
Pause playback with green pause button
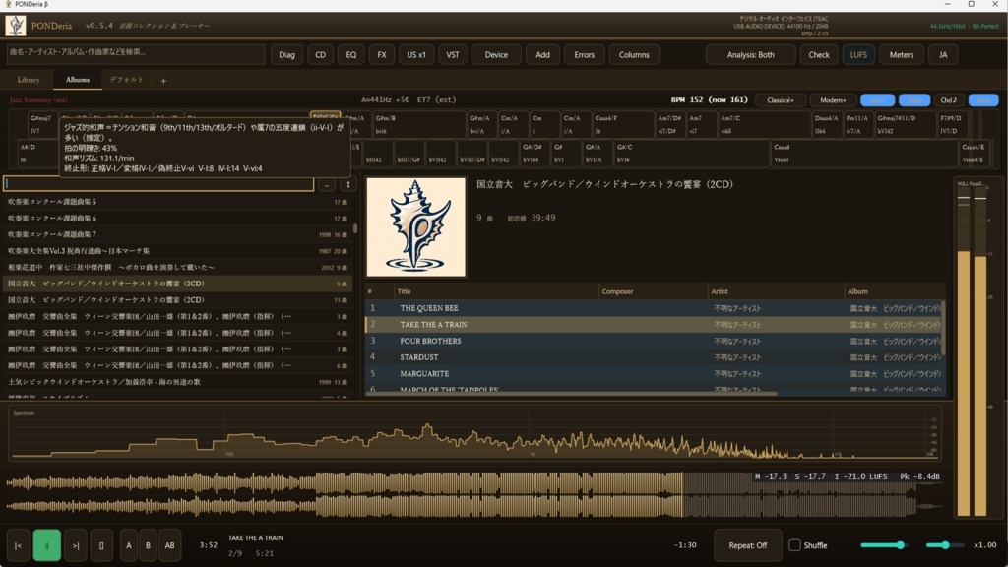pos(47,545)
